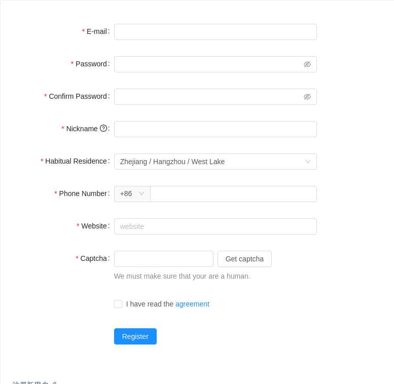Focus the Nickname text box
Image resolution: width=394 pixels, height=384 pixels.
[215, 129]
